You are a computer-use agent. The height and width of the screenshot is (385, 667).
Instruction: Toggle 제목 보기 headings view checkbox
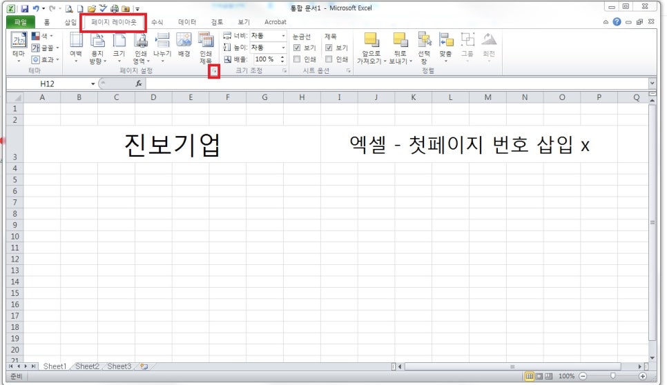[x=329, y=48]
